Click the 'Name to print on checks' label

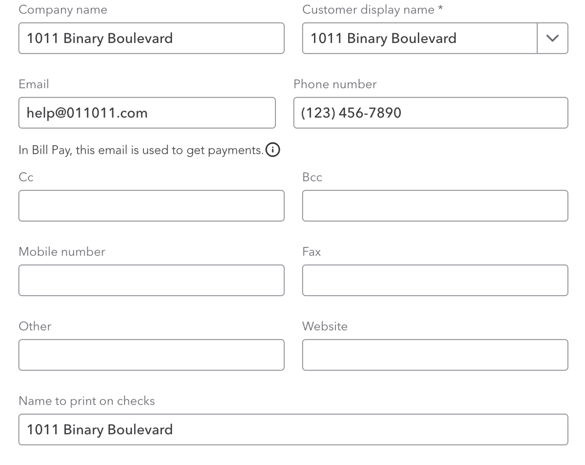click(87, 401)
